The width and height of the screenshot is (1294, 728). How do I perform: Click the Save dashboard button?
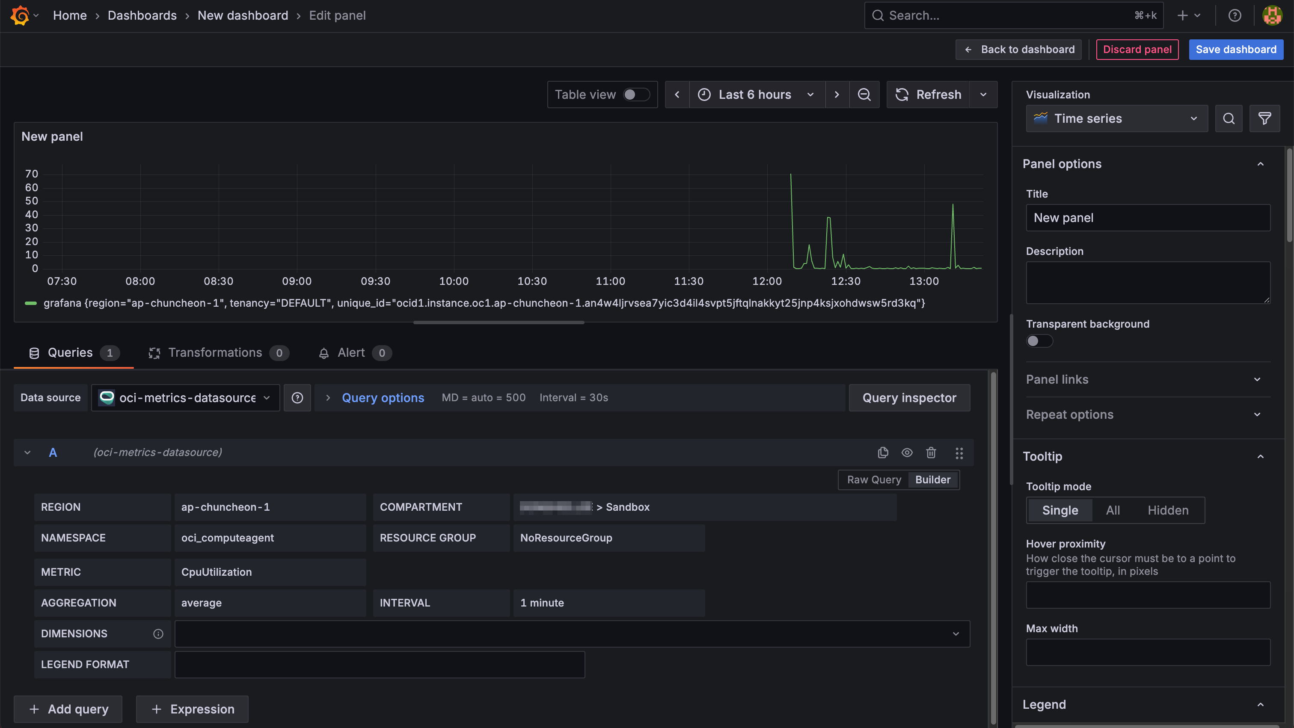tap(1236, 50)
